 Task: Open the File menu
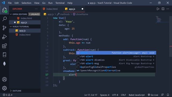pos(10,3)
